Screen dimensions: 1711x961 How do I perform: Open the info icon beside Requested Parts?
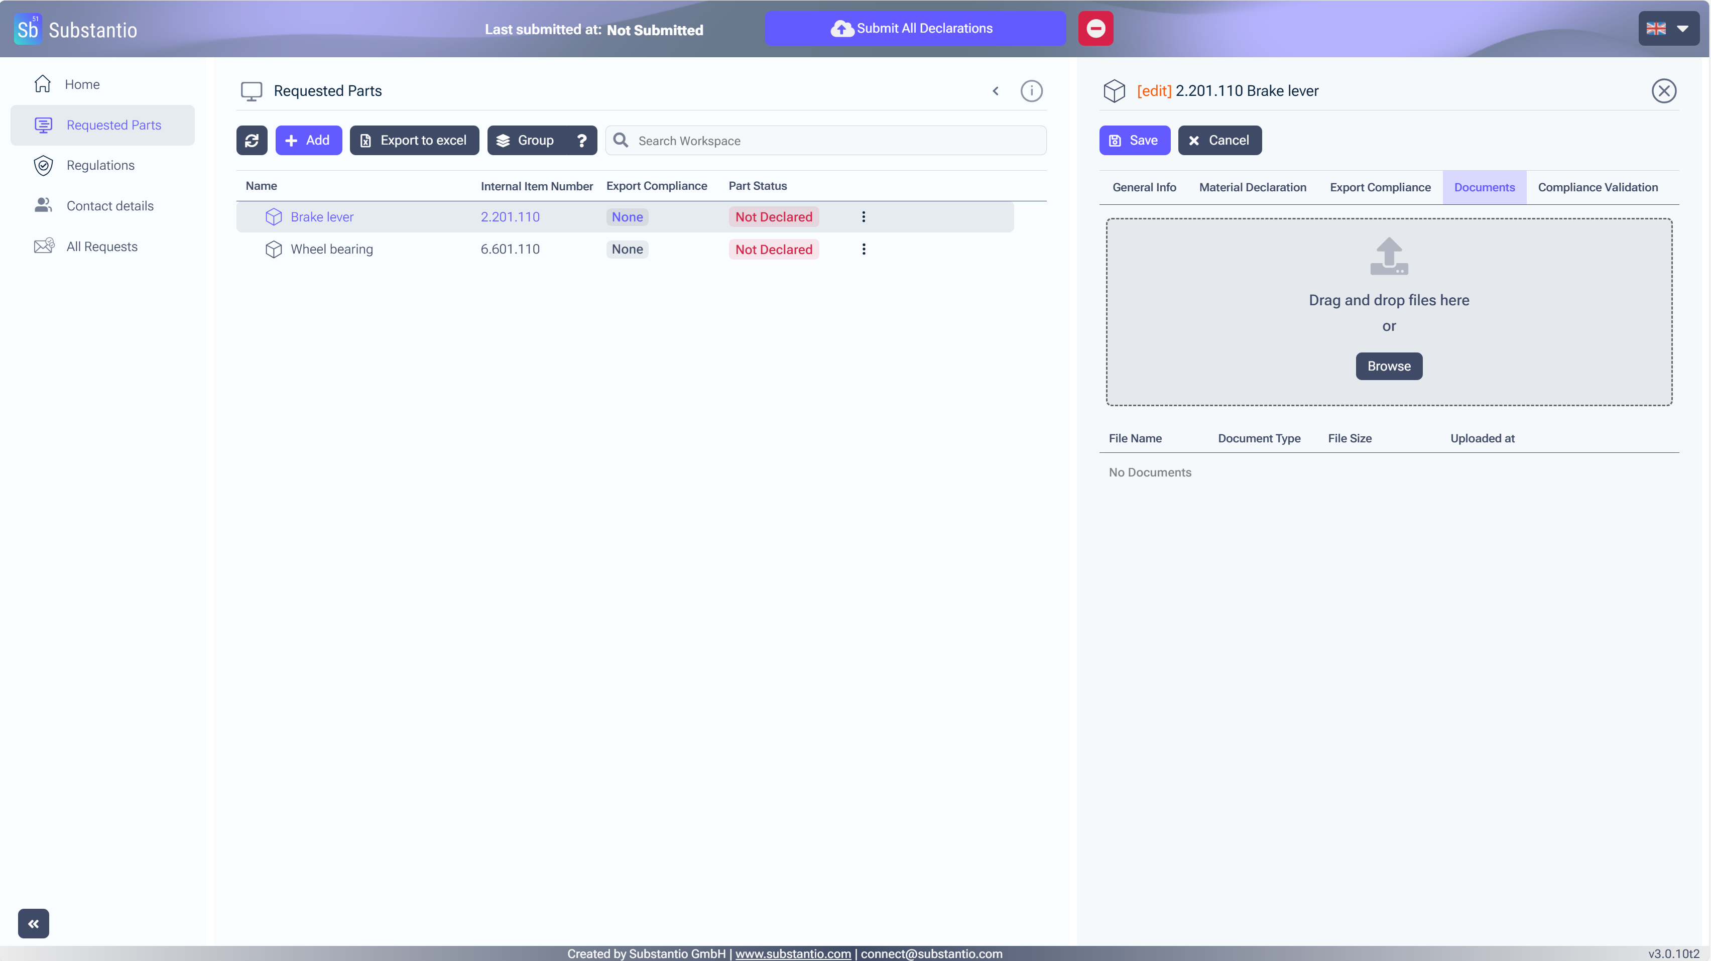(x=1031, y=91)
